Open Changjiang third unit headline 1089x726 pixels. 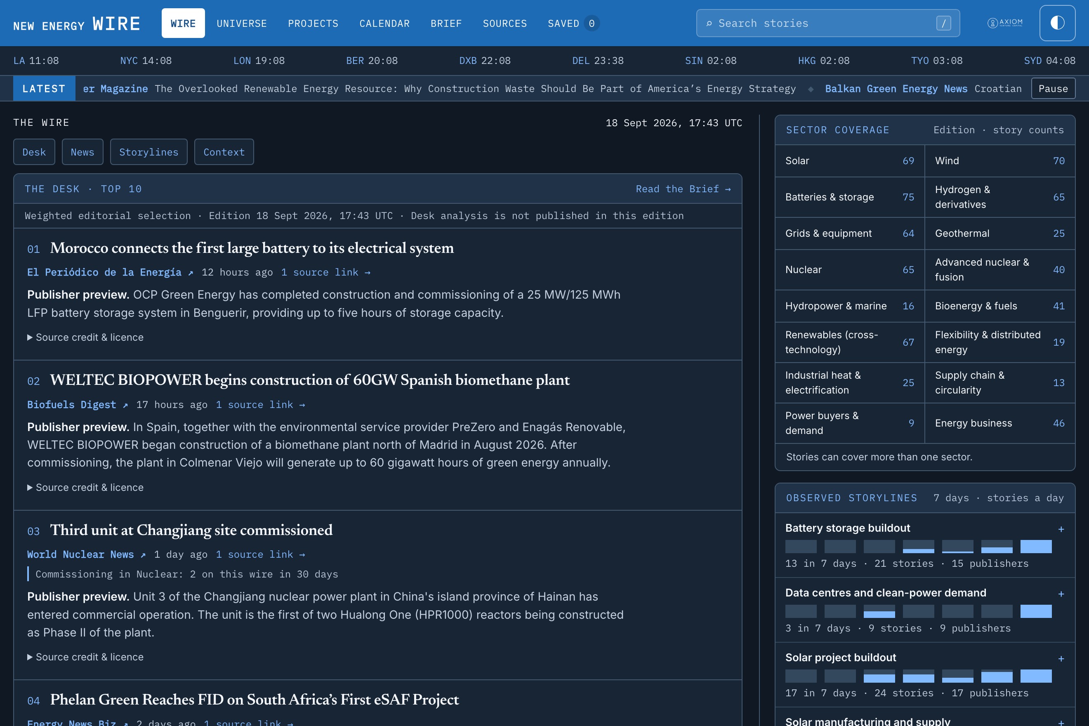pyautogui.click(x=191, y=530)
